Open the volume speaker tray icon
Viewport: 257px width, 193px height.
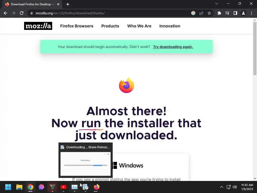point(235,187)
